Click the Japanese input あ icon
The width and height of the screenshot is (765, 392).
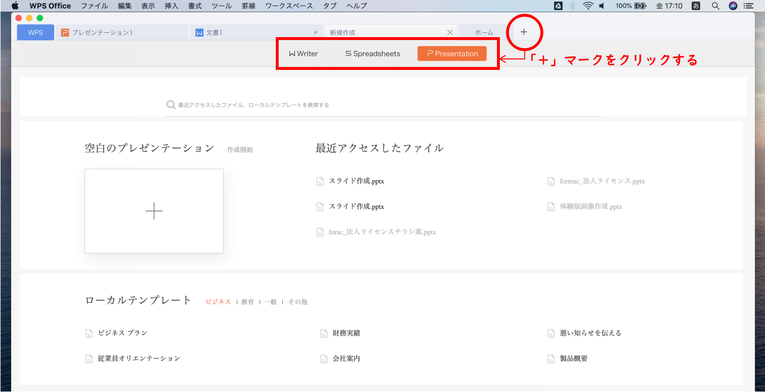696,6
